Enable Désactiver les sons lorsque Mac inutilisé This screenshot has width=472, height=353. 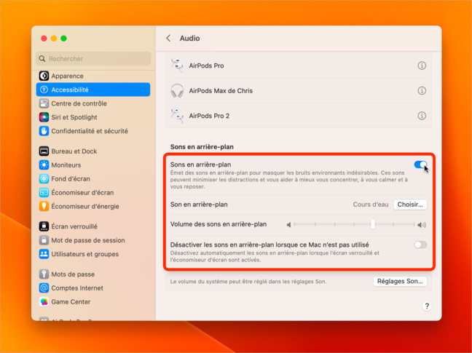(x=420, y=245)
